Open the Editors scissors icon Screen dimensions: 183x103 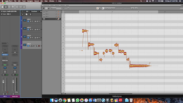tap(24, 7)
